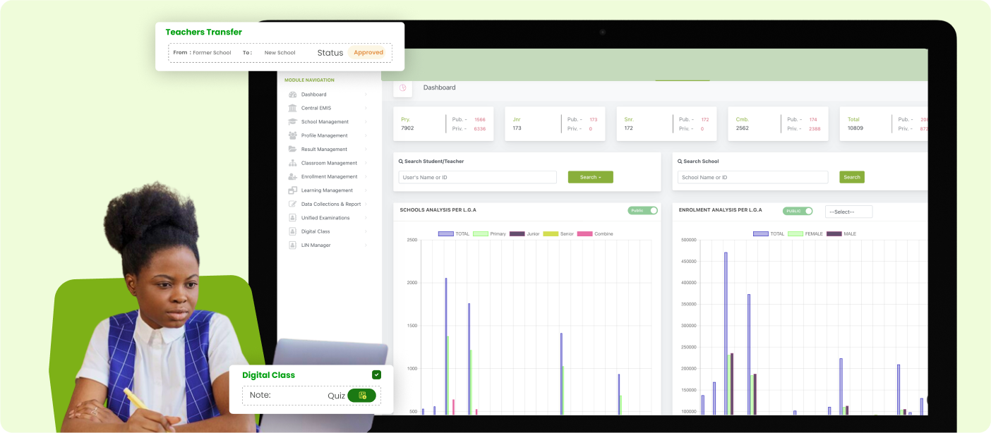Click the Result Management folder icon

point(292,150)
